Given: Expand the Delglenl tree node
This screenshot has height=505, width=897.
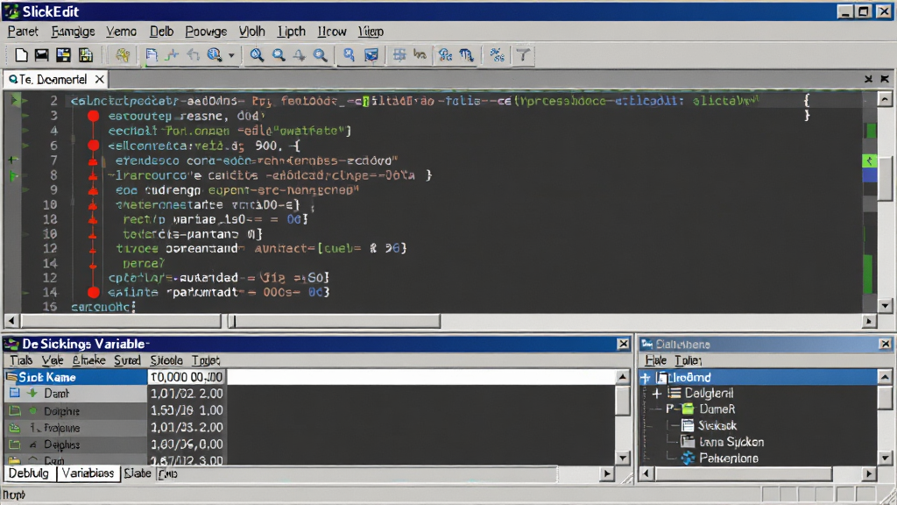Looking at the screenshot, I should coord(657,394).
